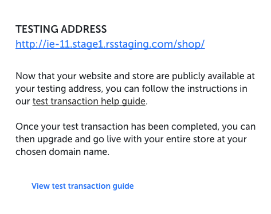This screenshot has height=214, width=271.
Task: Click the 'TESTING ADDRESS' heading
Action: coord(61,29)
